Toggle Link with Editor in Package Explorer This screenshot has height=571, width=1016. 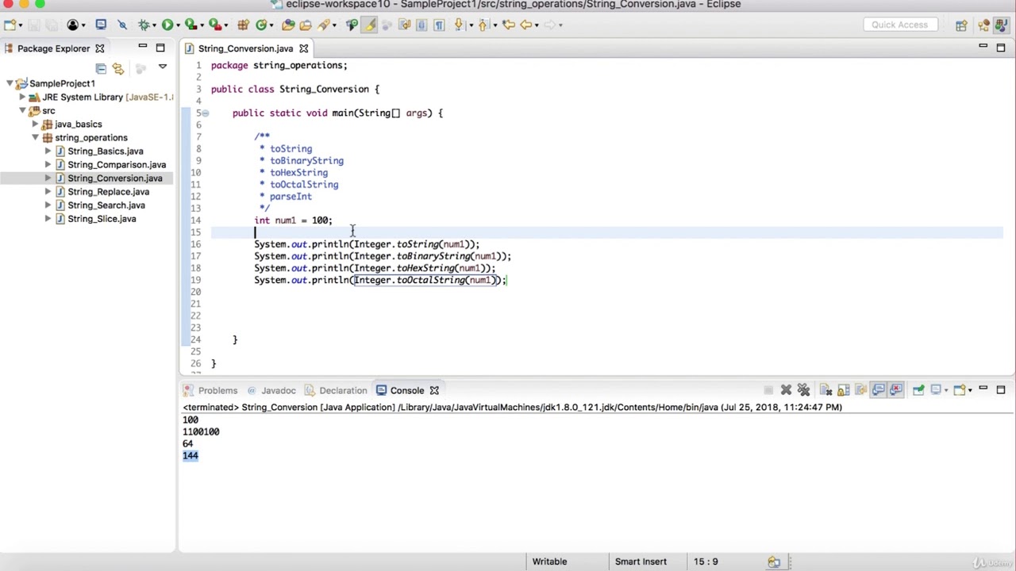click(118, 68)
